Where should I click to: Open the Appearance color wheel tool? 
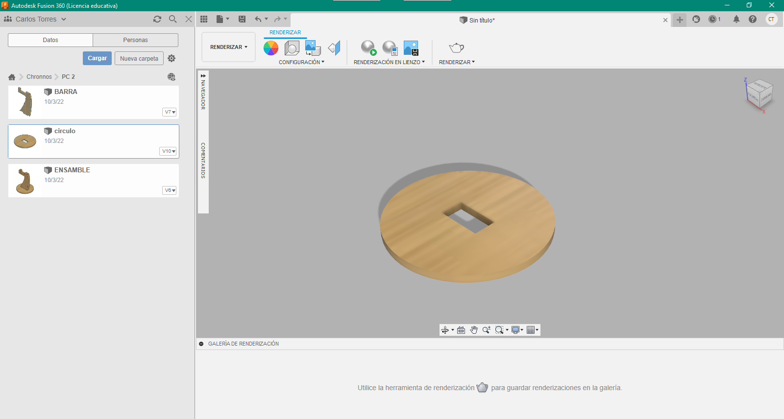(271, 48)
